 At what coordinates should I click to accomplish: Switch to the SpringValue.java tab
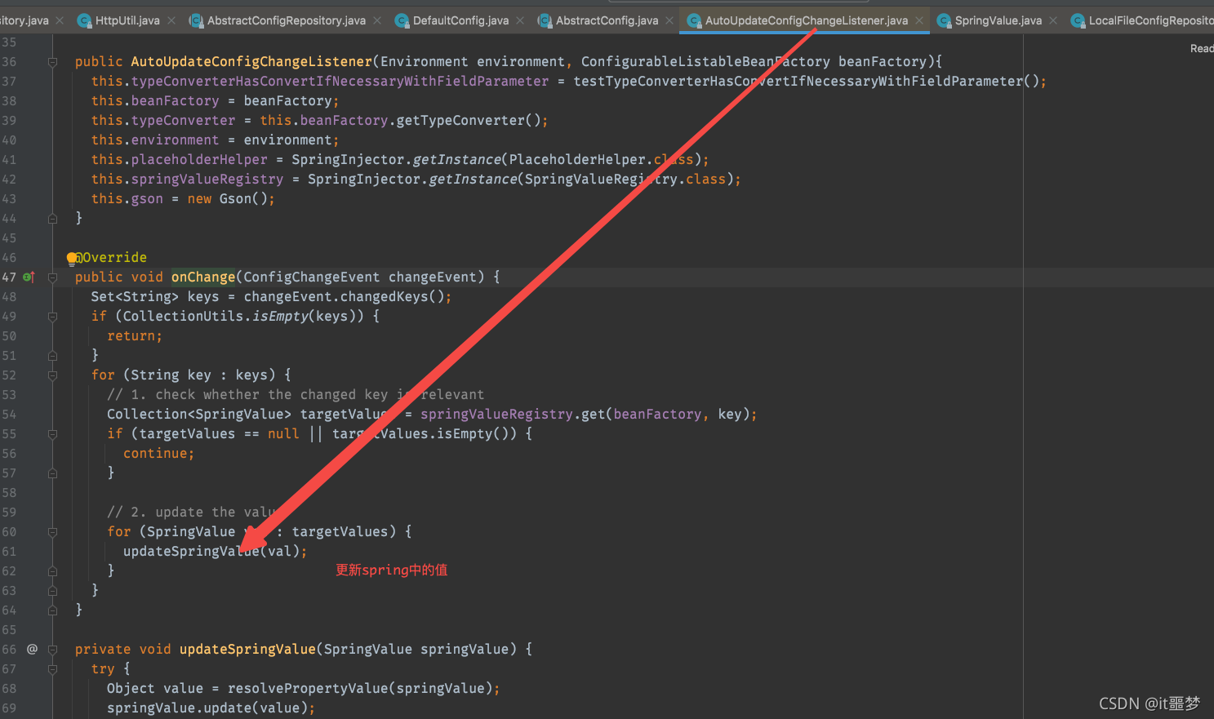pyautogui.click(x=998, y=20)
